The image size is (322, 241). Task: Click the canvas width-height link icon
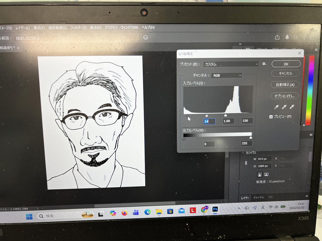pos(246,163)
